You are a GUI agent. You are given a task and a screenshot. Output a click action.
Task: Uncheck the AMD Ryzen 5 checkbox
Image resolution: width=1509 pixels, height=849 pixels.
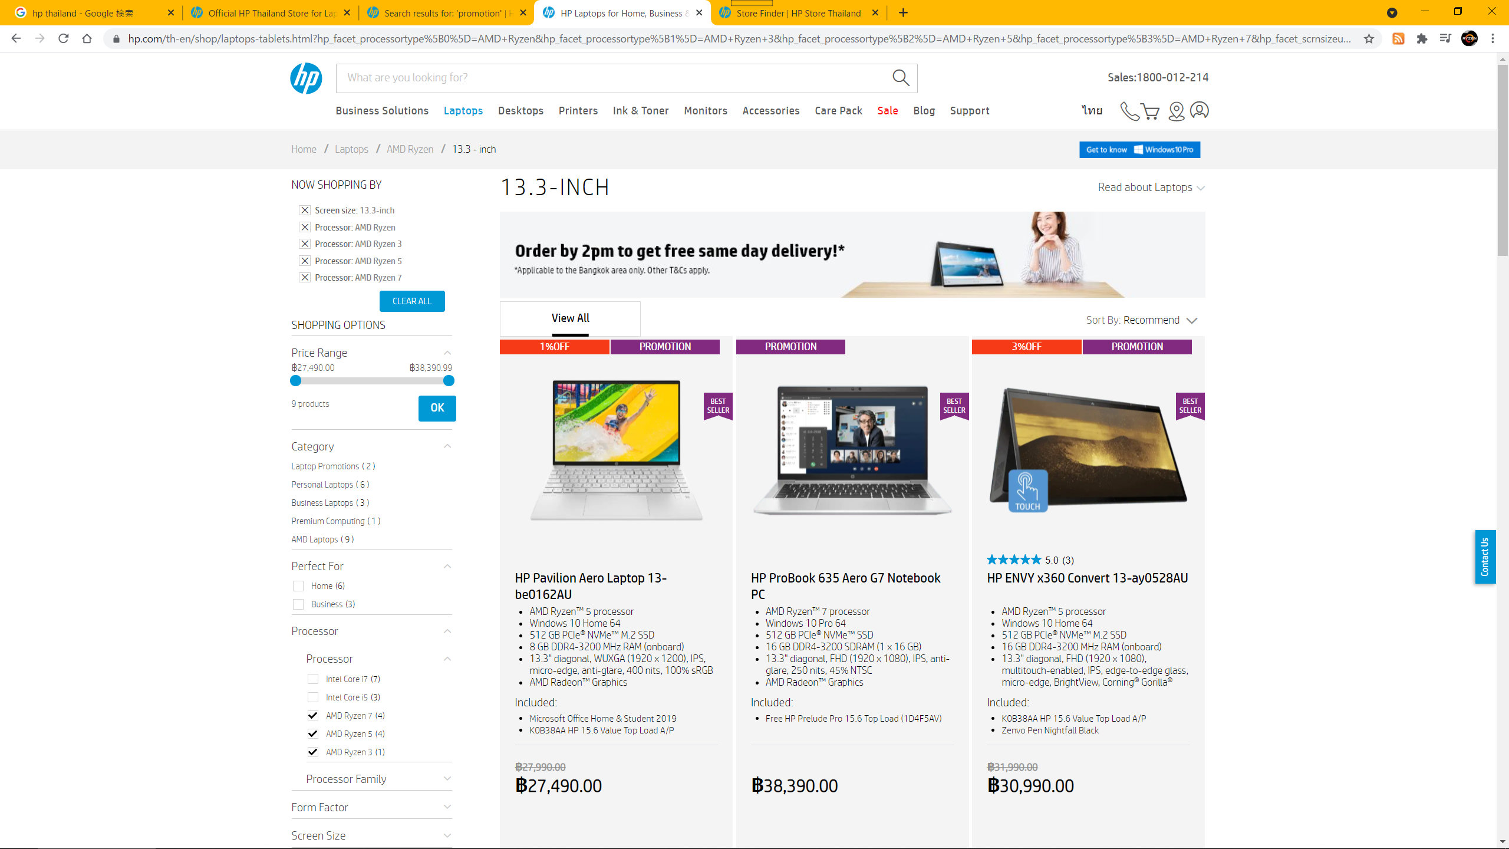click(x=313, y=734)
